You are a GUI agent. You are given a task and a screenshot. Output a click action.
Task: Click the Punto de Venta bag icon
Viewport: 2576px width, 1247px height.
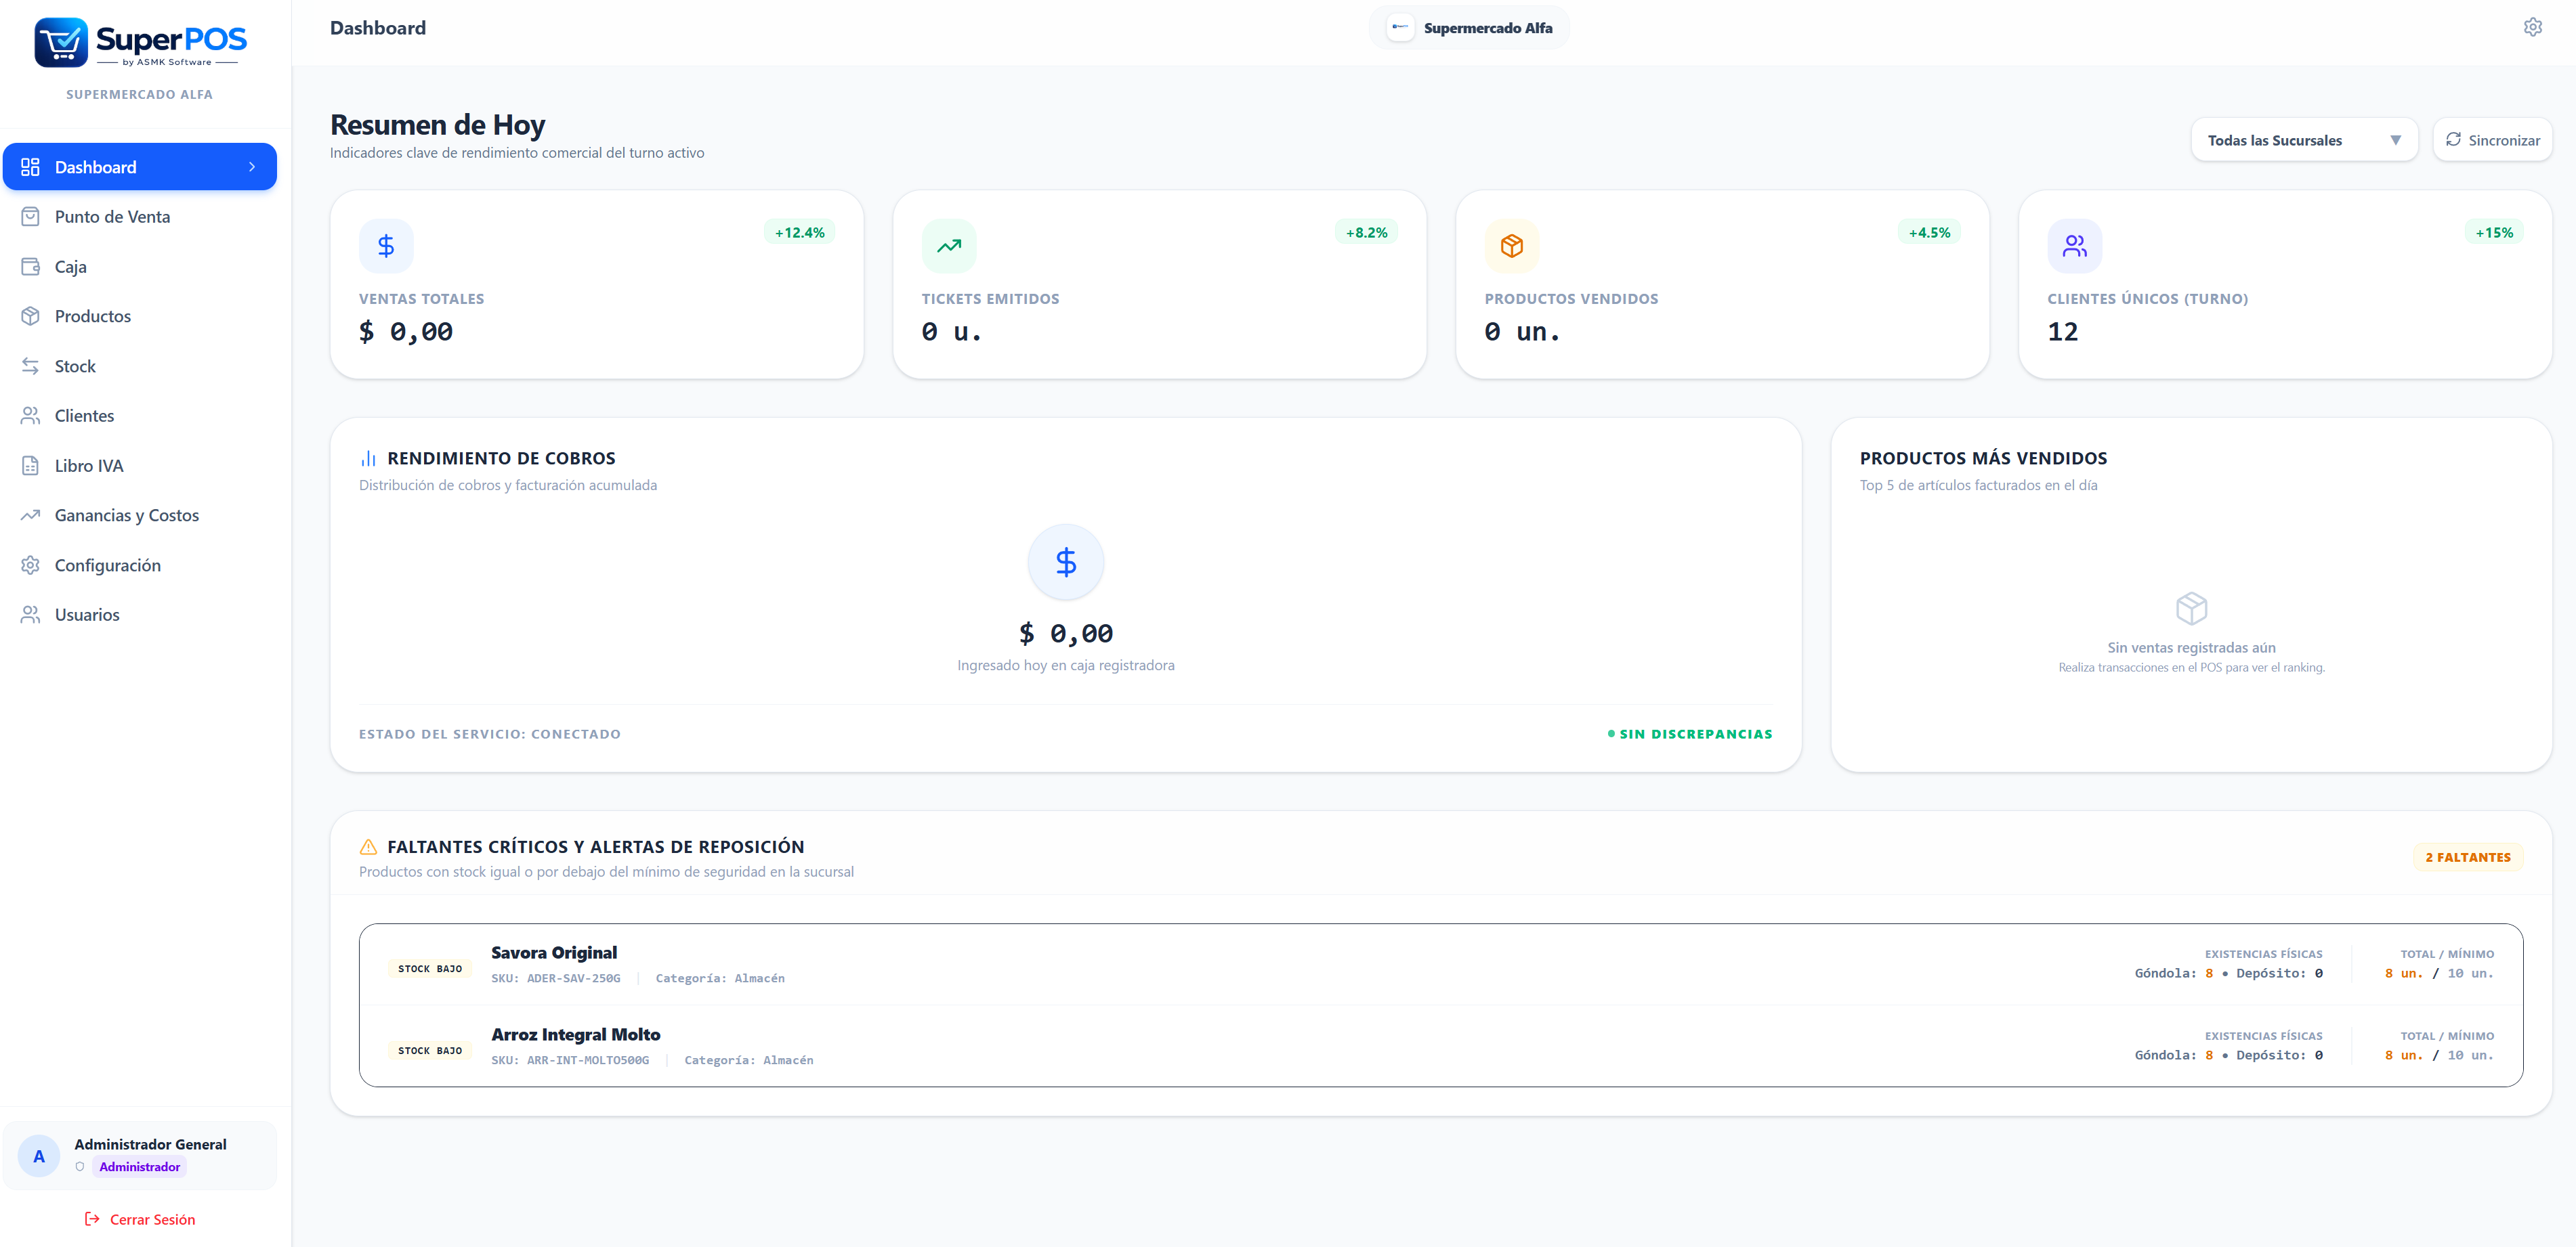30,217
